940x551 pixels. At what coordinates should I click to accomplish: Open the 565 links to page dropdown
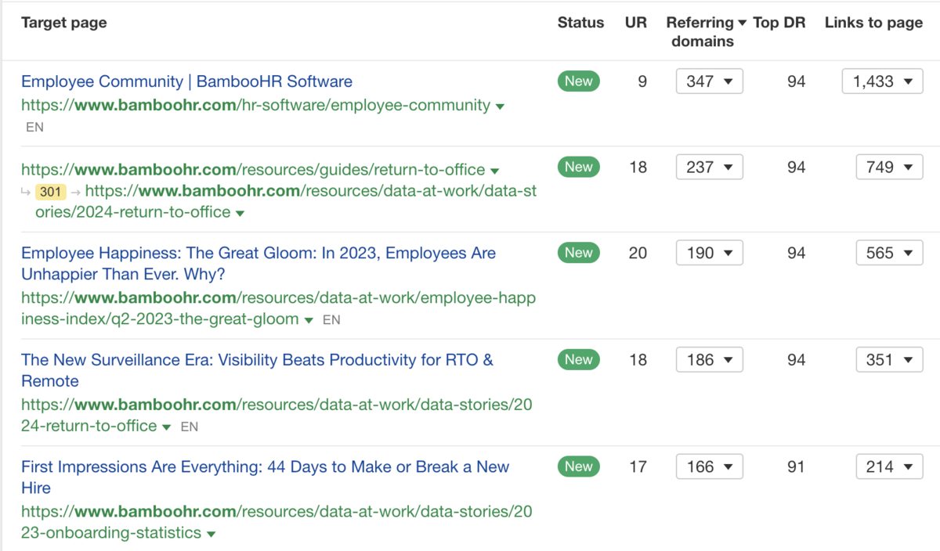click(889, 253)
